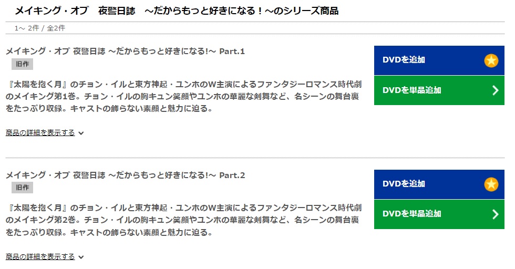Screen dimensions: 515x269
Task: Click the Part.1 description text
Action: coord(183,96)
